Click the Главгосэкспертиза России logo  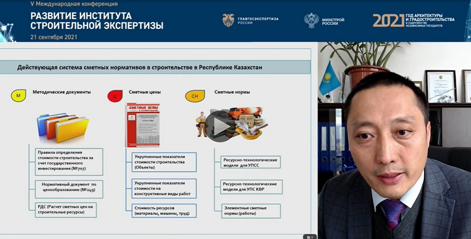point(251,20)
